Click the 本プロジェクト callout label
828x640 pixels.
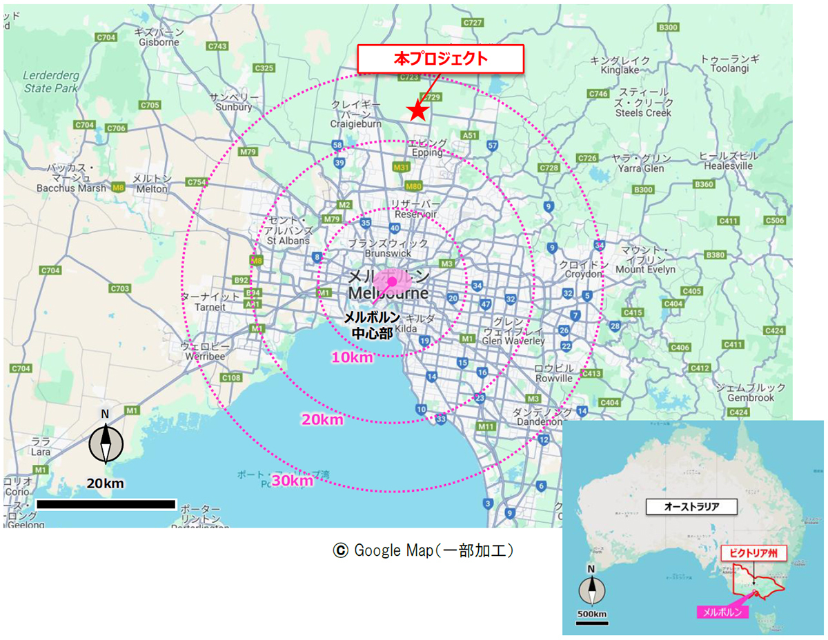pyautogui.click(x=440, y=59)
